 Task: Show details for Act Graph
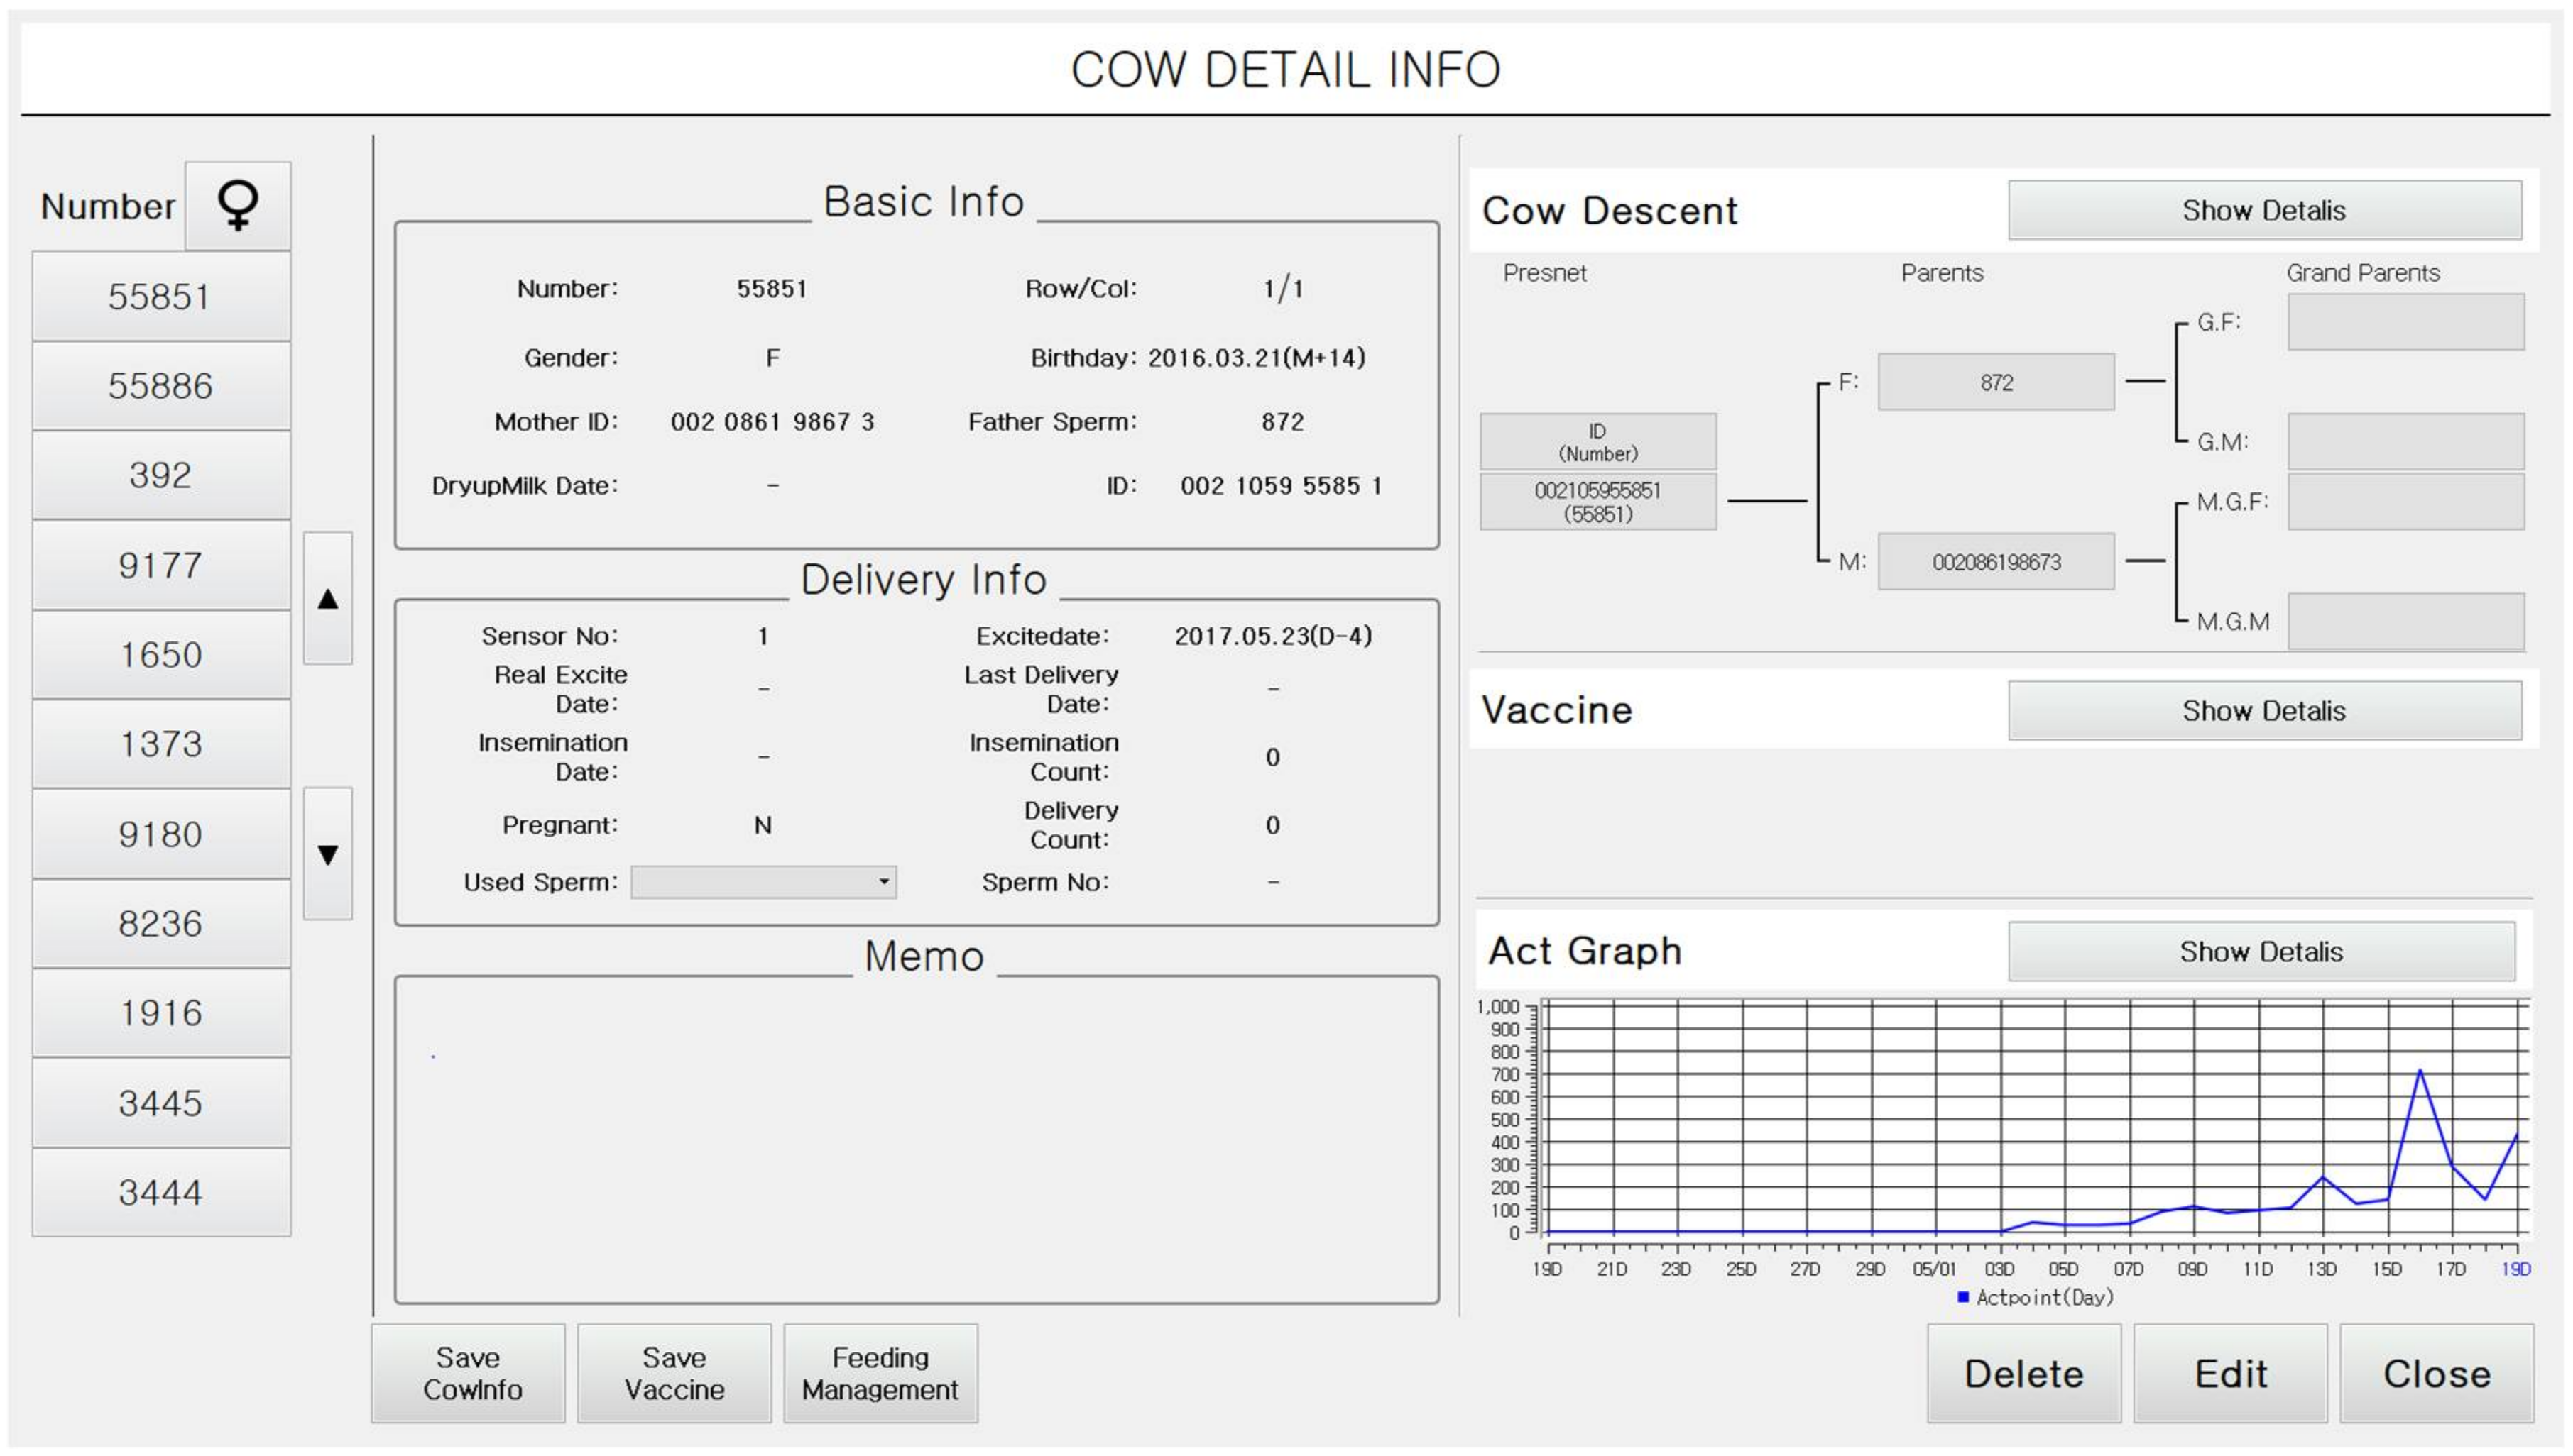(x=2261, y=952)
